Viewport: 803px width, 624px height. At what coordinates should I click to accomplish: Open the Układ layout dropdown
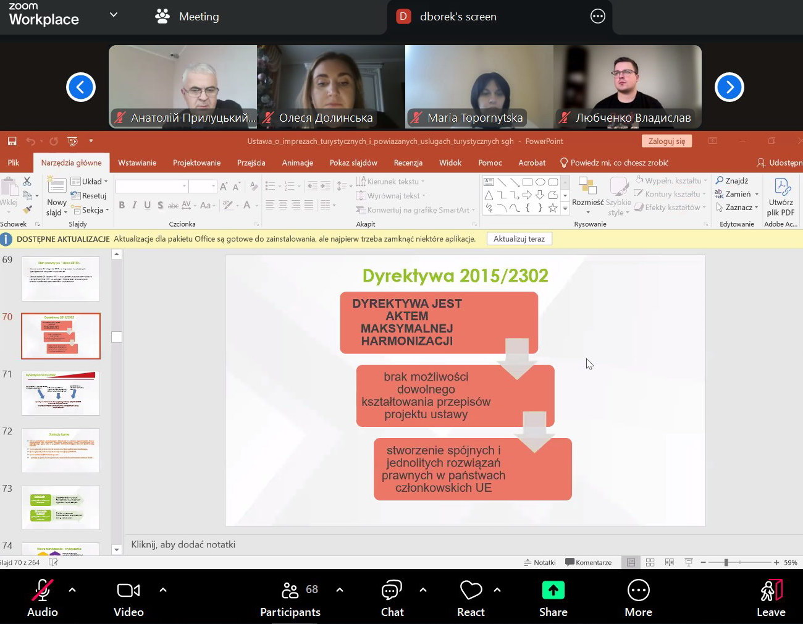[90, 181]
